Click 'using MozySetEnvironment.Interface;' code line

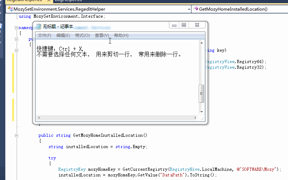click(62, 16)
